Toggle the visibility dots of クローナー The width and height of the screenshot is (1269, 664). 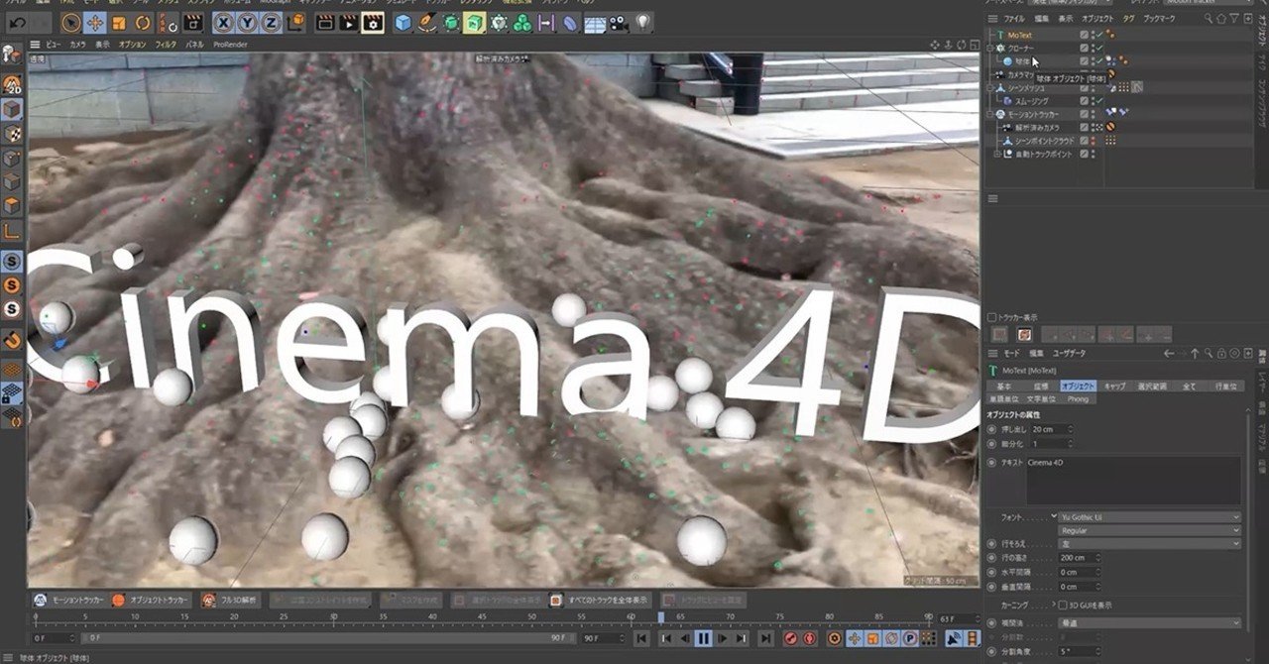[1093, 49]
